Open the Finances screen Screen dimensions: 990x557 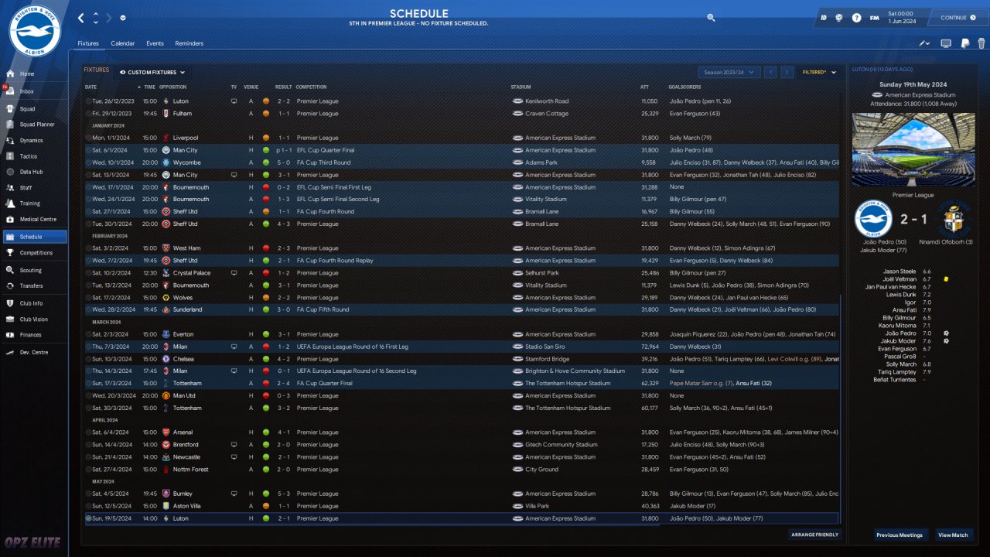34,335
